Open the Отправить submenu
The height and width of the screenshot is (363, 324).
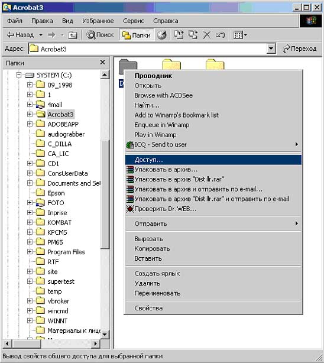pos(213,223)
